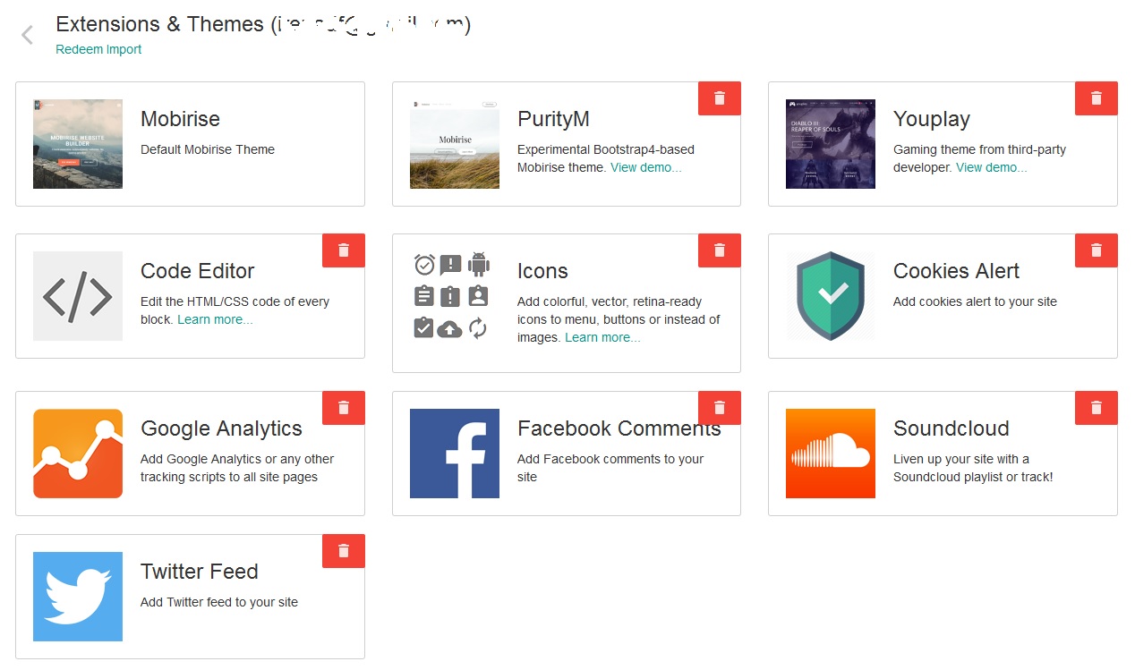Screen dimensions: 1135x670
Task: Remove Soundcloud extension with trash icon
Action: (x=1096, y=408)
